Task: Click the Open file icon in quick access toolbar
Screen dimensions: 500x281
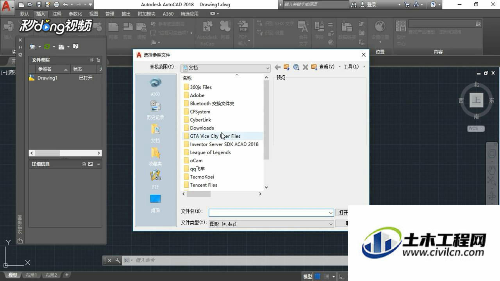Action: click(30, 5)
